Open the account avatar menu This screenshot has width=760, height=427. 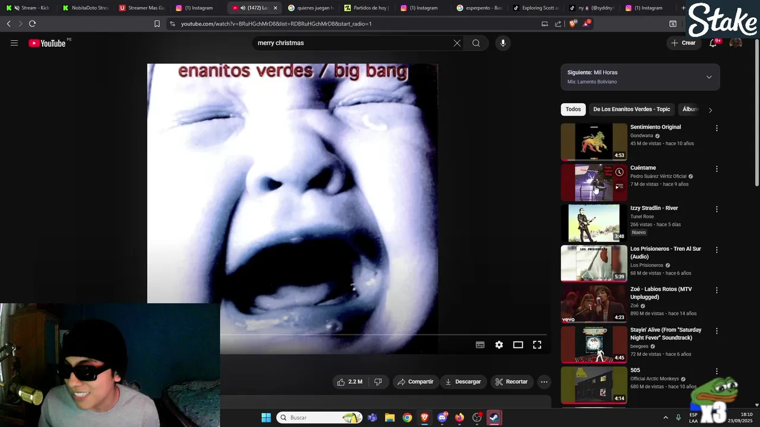[x=736, y=43]
